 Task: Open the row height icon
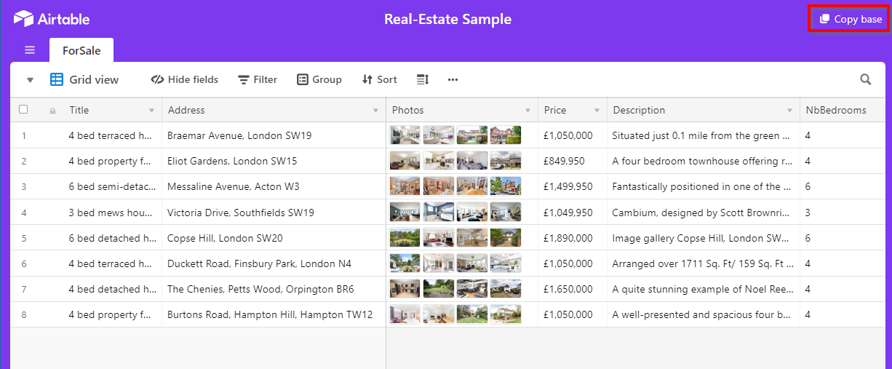[x=423, y=79]
